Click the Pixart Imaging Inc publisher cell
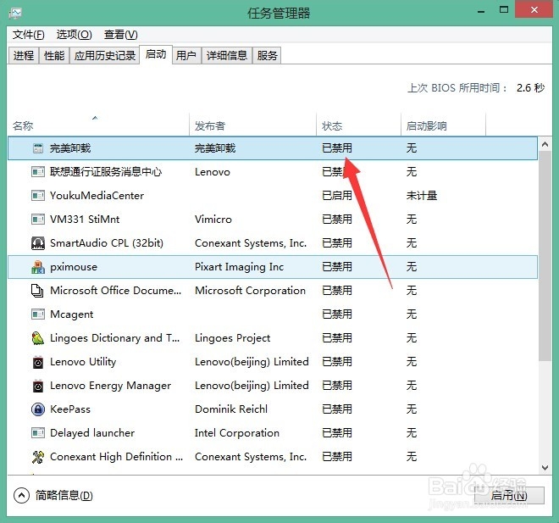The image size is (559, 523). pyautogui.click(x=239, y=267)
